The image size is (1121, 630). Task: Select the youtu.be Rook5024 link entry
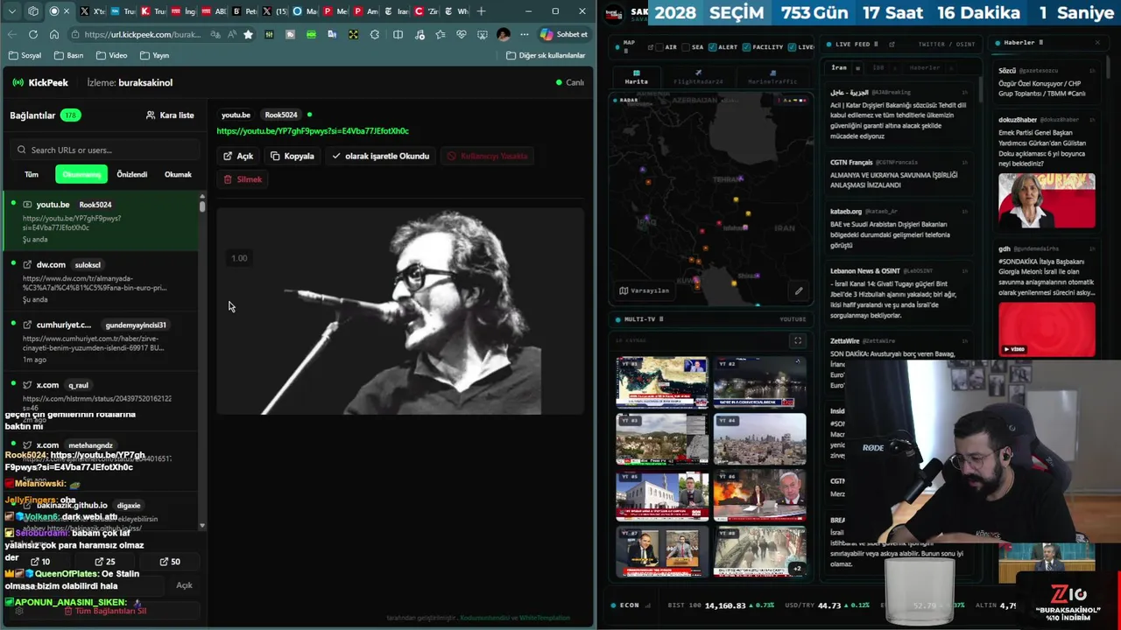click(x=101, y=221)
